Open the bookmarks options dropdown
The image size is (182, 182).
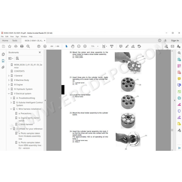pyautogui.click(x=11, y=58)
